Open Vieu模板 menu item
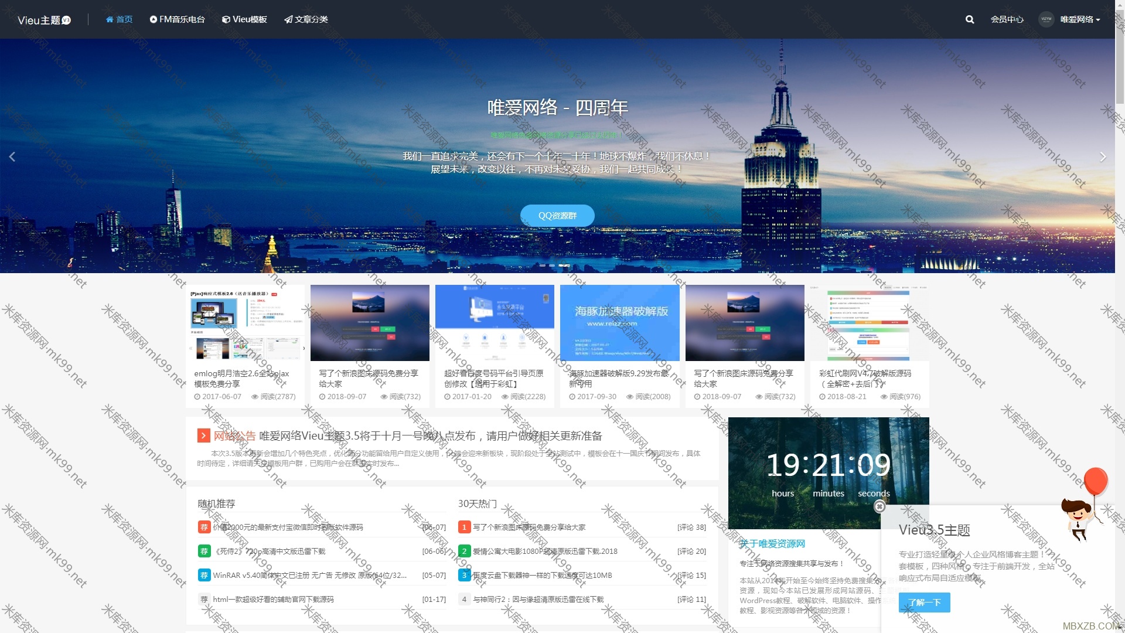Screen dimensions: 1125x633 (244, 19)
